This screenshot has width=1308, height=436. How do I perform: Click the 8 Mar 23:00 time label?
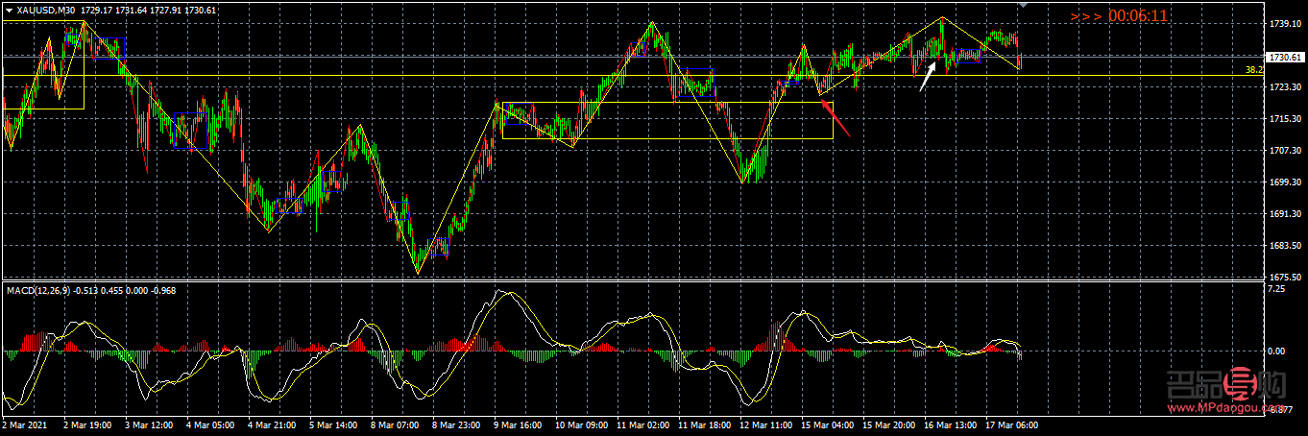tap(456, 424)
